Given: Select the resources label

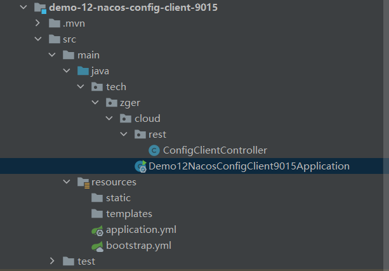Looking at the screenshot, I should pos(114,182).
